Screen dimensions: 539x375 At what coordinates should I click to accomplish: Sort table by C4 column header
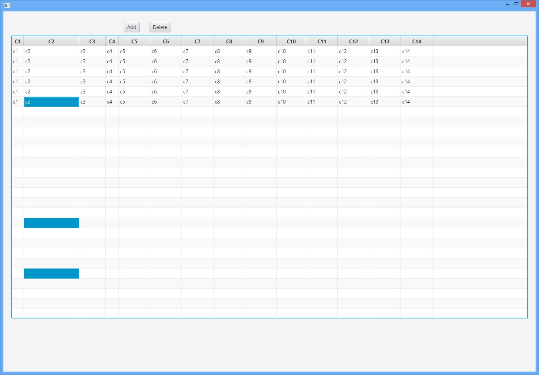click(112, 41)
